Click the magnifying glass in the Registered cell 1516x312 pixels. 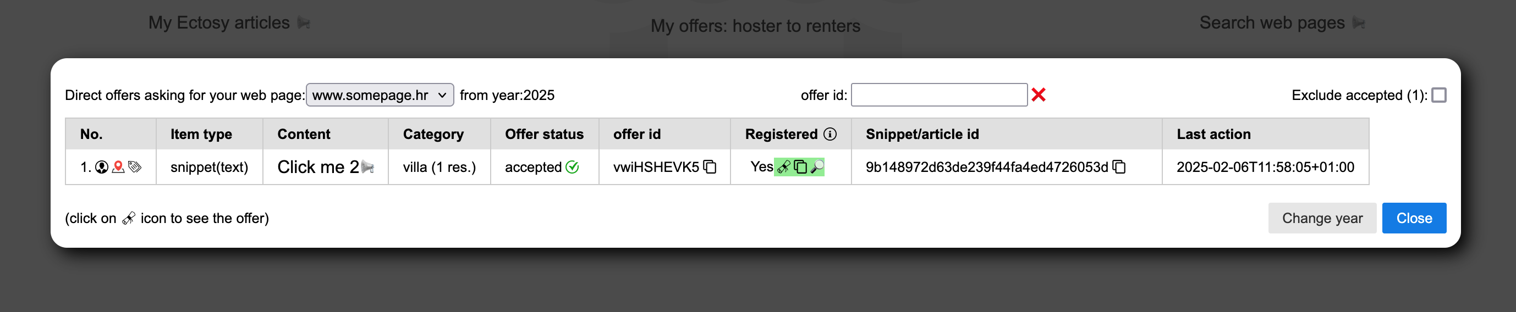tap(817, 168)
